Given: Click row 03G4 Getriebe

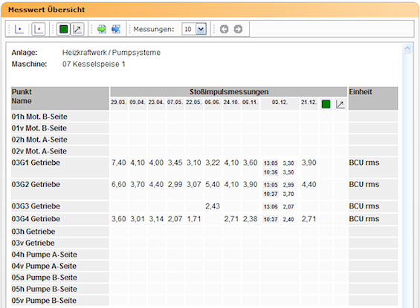Looking at the screenshot, I should point(204,219).
